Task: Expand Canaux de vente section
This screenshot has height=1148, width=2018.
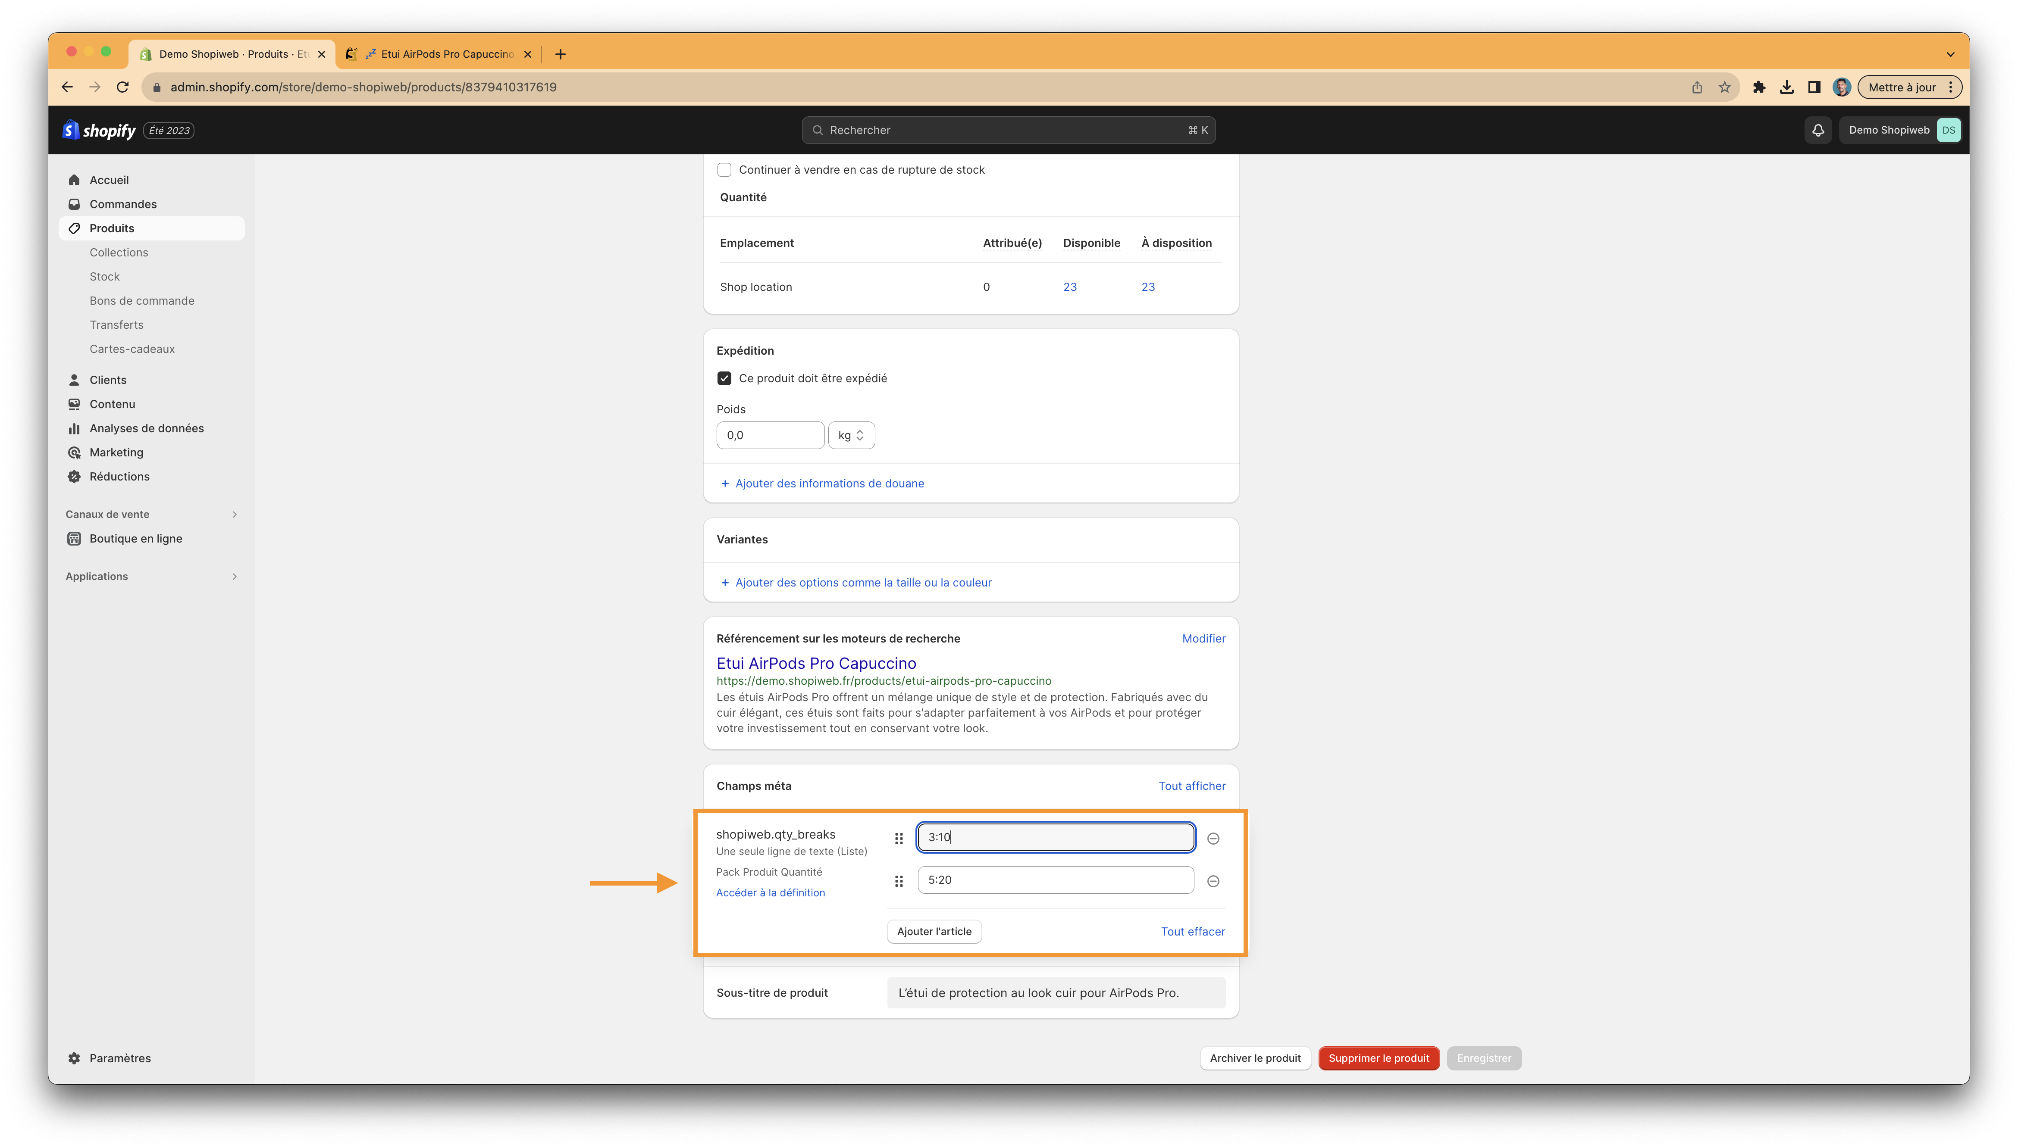Action: (234, 514)
